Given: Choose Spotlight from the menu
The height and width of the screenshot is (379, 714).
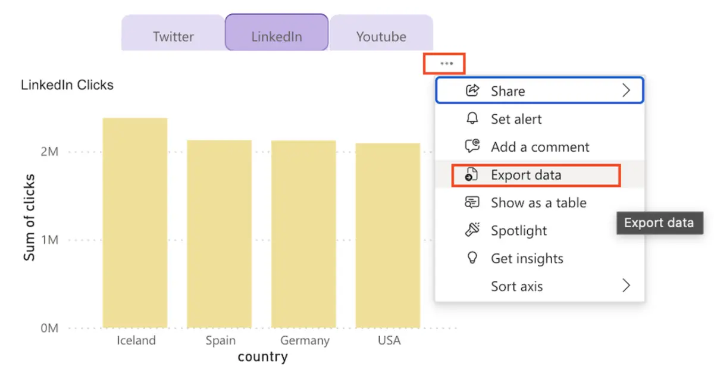Looking at the screenshot, I should click(x=540, y=230).
